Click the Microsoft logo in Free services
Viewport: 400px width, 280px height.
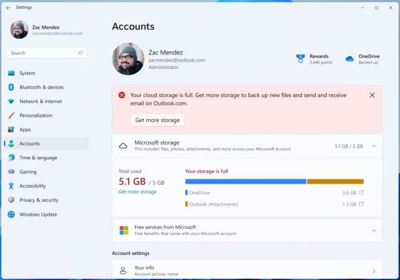(x=124, y=230)
